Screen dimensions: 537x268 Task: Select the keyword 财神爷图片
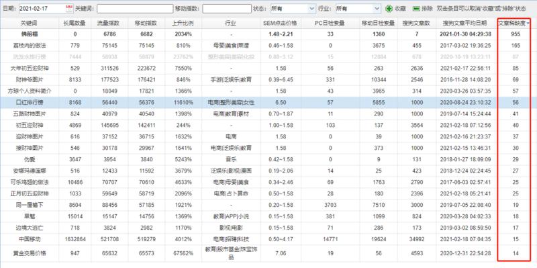point(29,80)
